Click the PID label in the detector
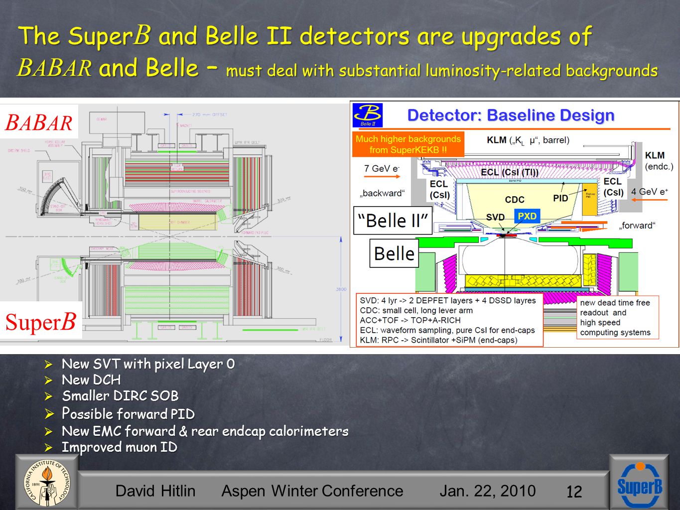 click(x=560, y=198)
